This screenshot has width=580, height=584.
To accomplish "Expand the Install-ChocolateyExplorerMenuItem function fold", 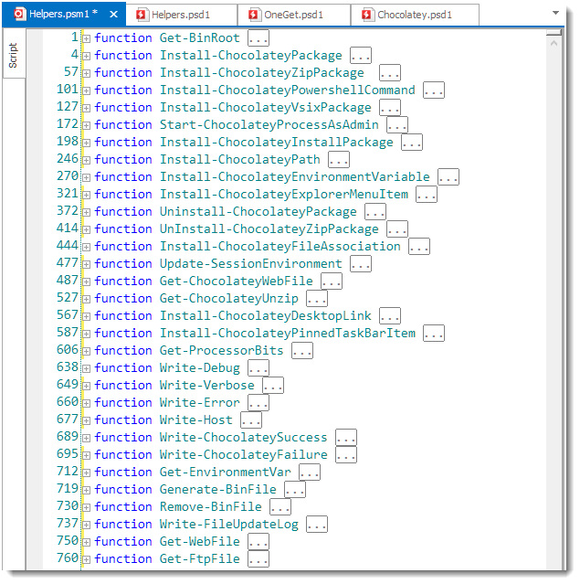I will click(x=87, y=195).
